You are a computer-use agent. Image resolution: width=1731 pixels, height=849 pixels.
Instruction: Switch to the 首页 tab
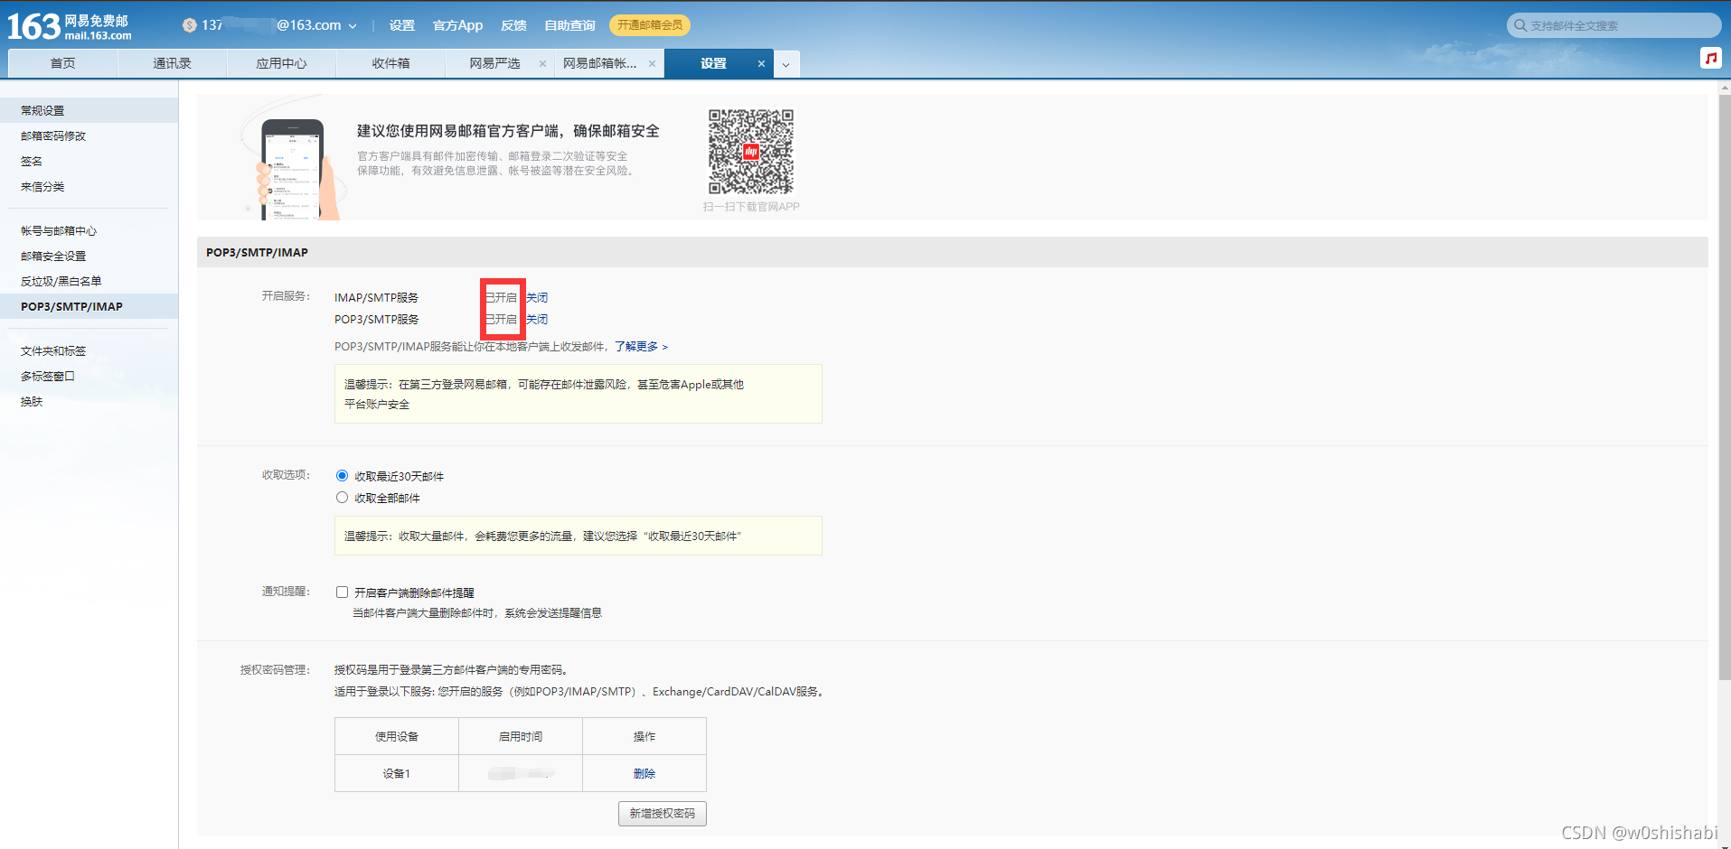[62, 63]
